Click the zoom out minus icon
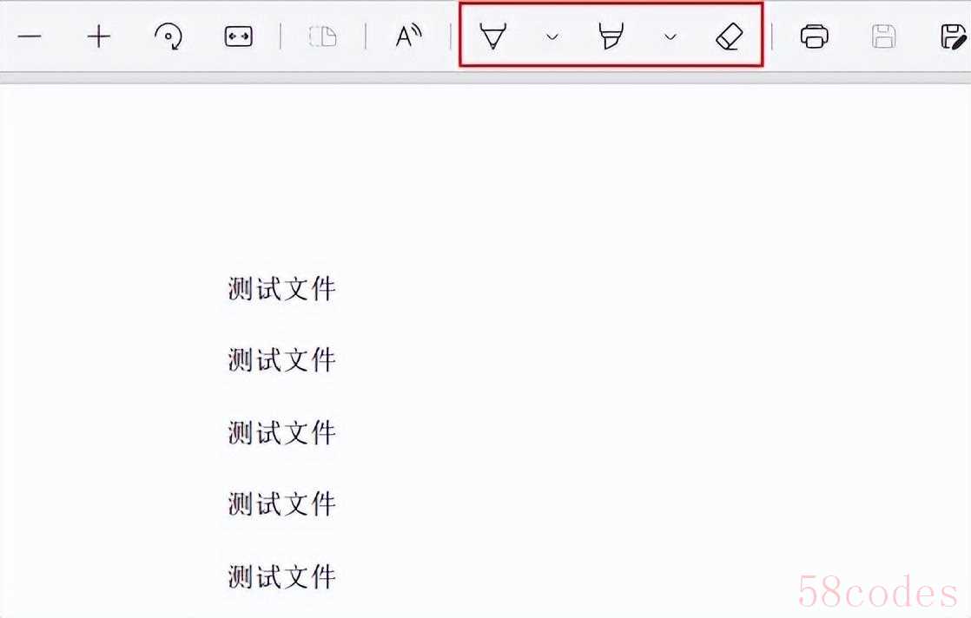 (30, 37)
